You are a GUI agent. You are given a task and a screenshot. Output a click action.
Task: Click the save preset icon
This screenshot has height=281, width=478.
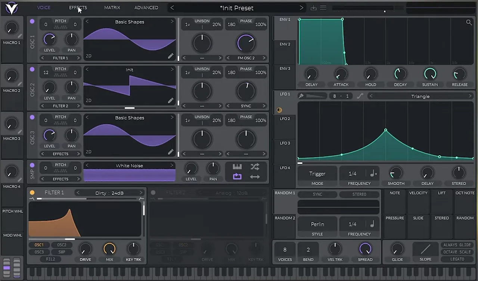(313, 8)
